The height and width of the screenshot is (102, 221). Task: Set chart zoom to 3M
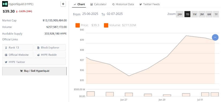click(202, 14)
